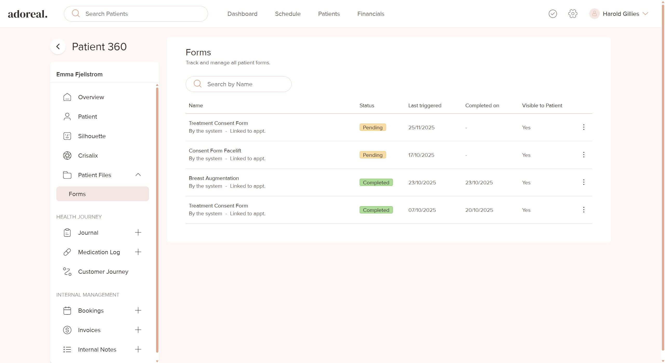Click the sidebar vertical scrollbar
The width and height of the screenshot is (665, 363).
(157, 221)
